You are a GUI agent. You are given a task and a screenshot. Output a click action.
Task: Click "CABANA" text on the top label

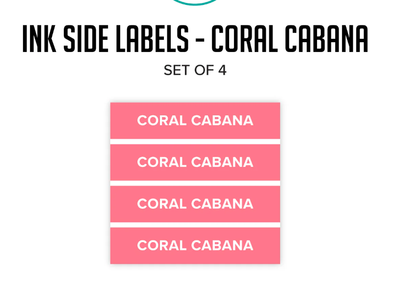(222, 121)
